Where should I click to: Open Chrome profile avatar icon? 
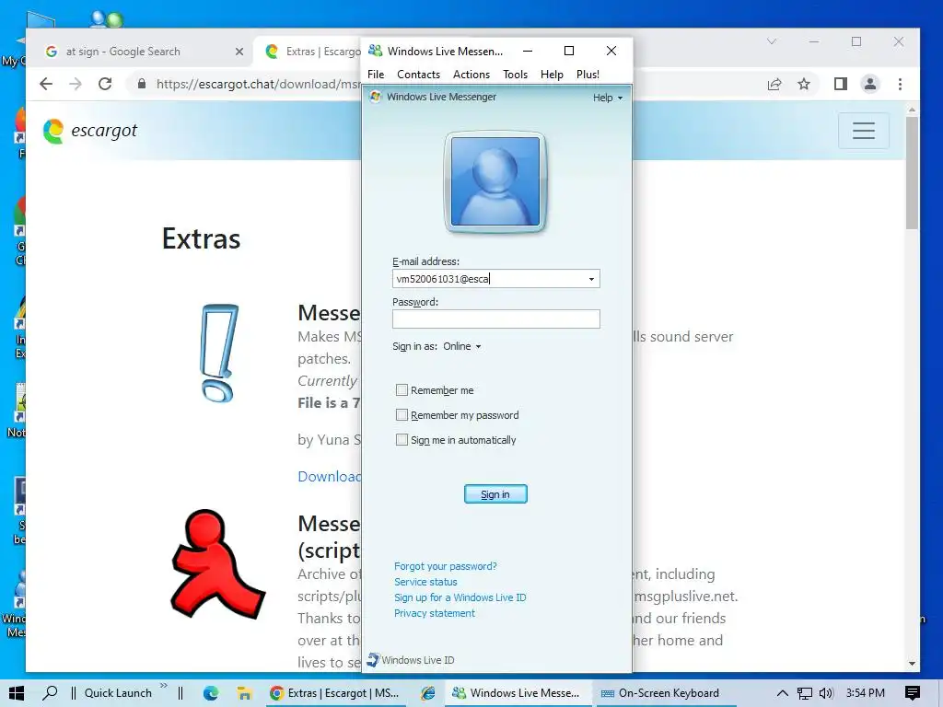[869, 84]
